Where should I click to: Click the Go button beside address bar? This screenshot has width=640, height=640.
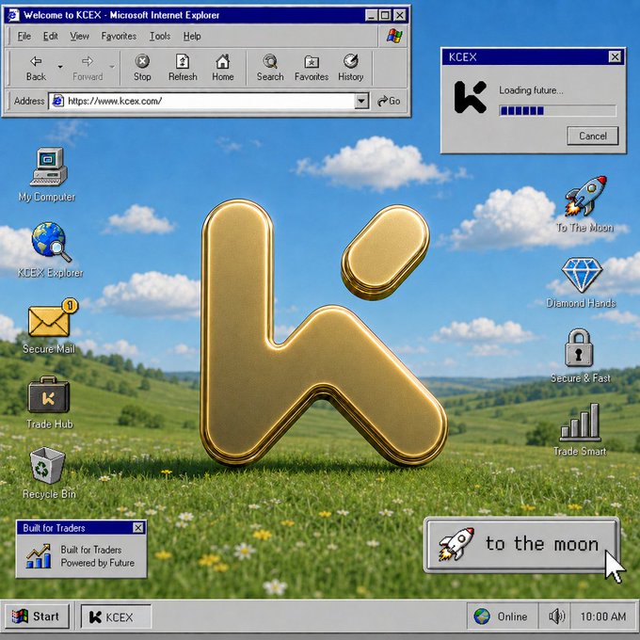click(389, 101)
